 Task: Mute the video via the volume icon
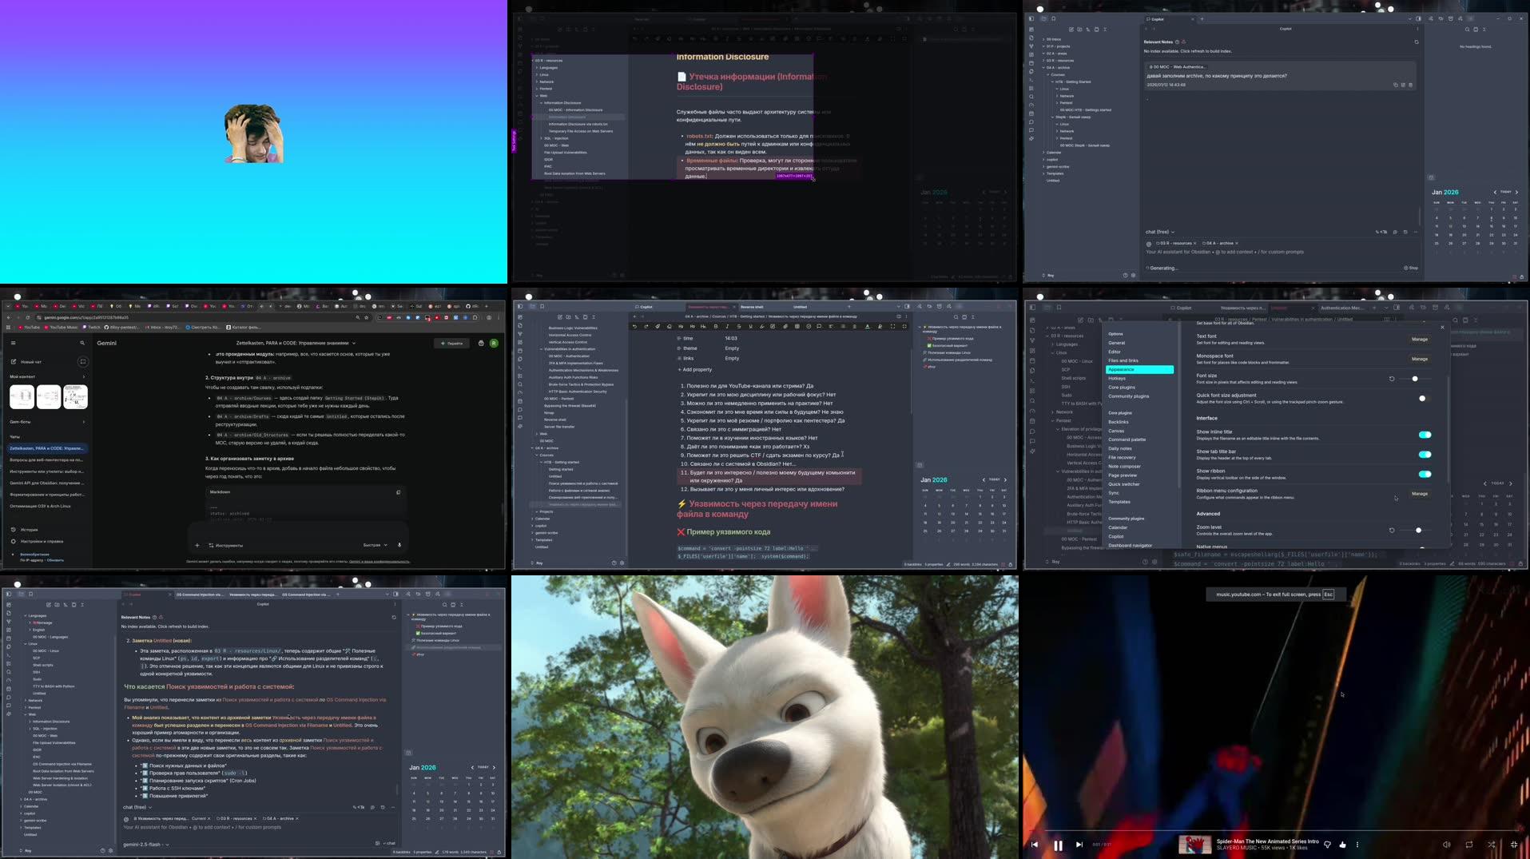tap(1446, 845)
